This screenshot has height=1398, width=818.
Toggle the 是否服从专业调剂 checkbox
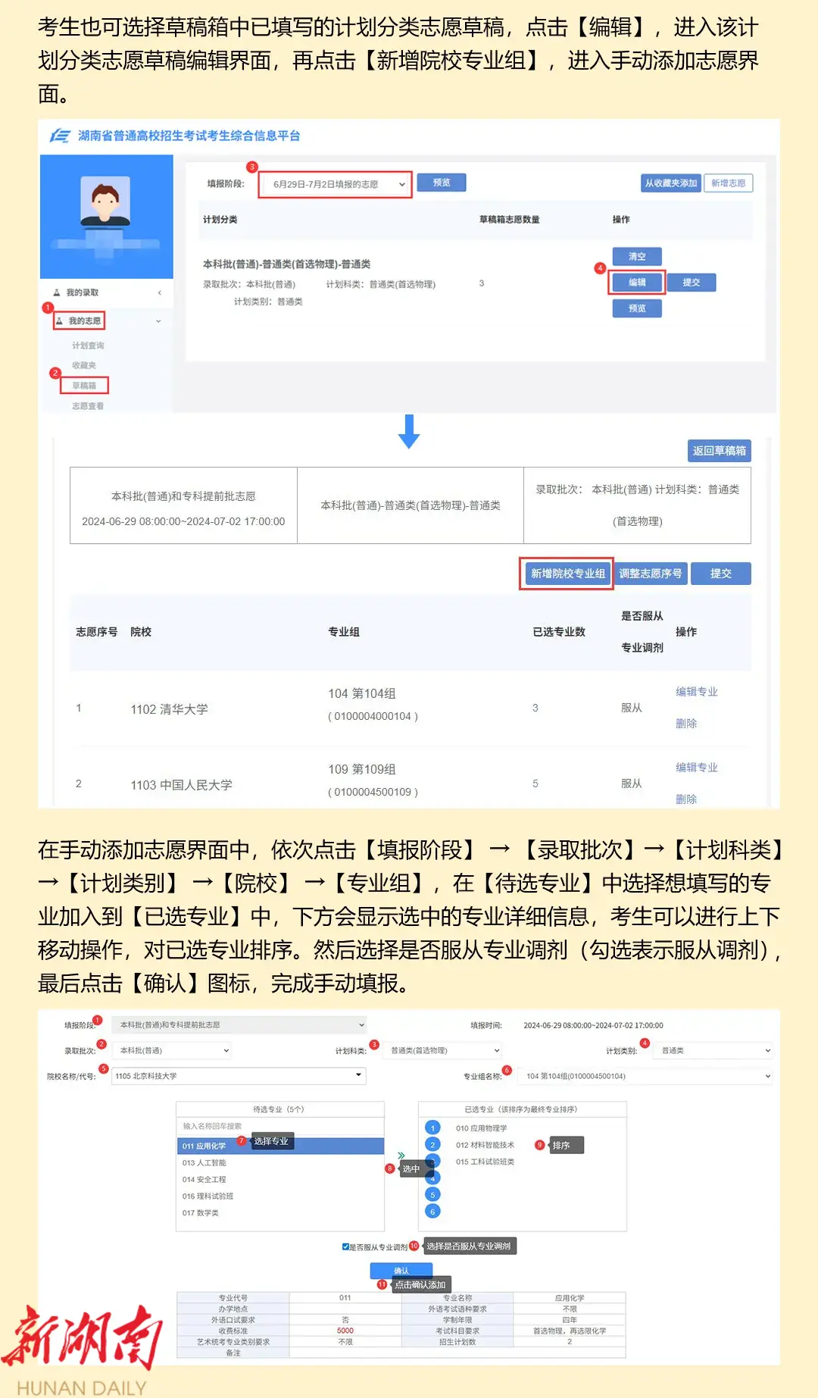pyautogui.click(x=346, y=1246)
